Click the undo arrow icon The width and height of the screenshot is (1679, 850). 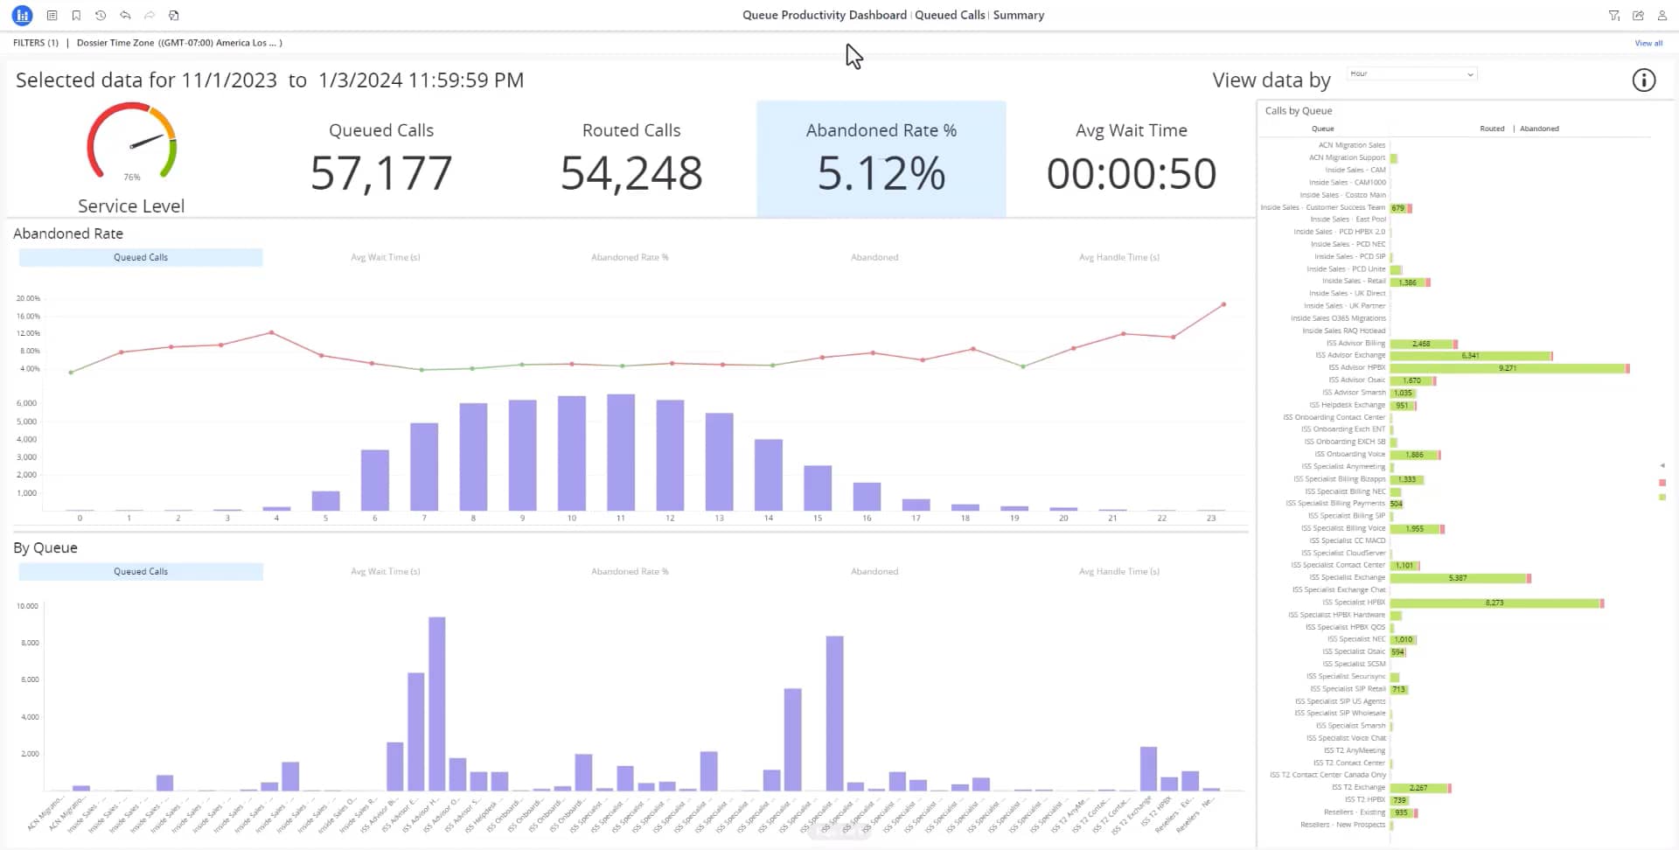[124, 15]
